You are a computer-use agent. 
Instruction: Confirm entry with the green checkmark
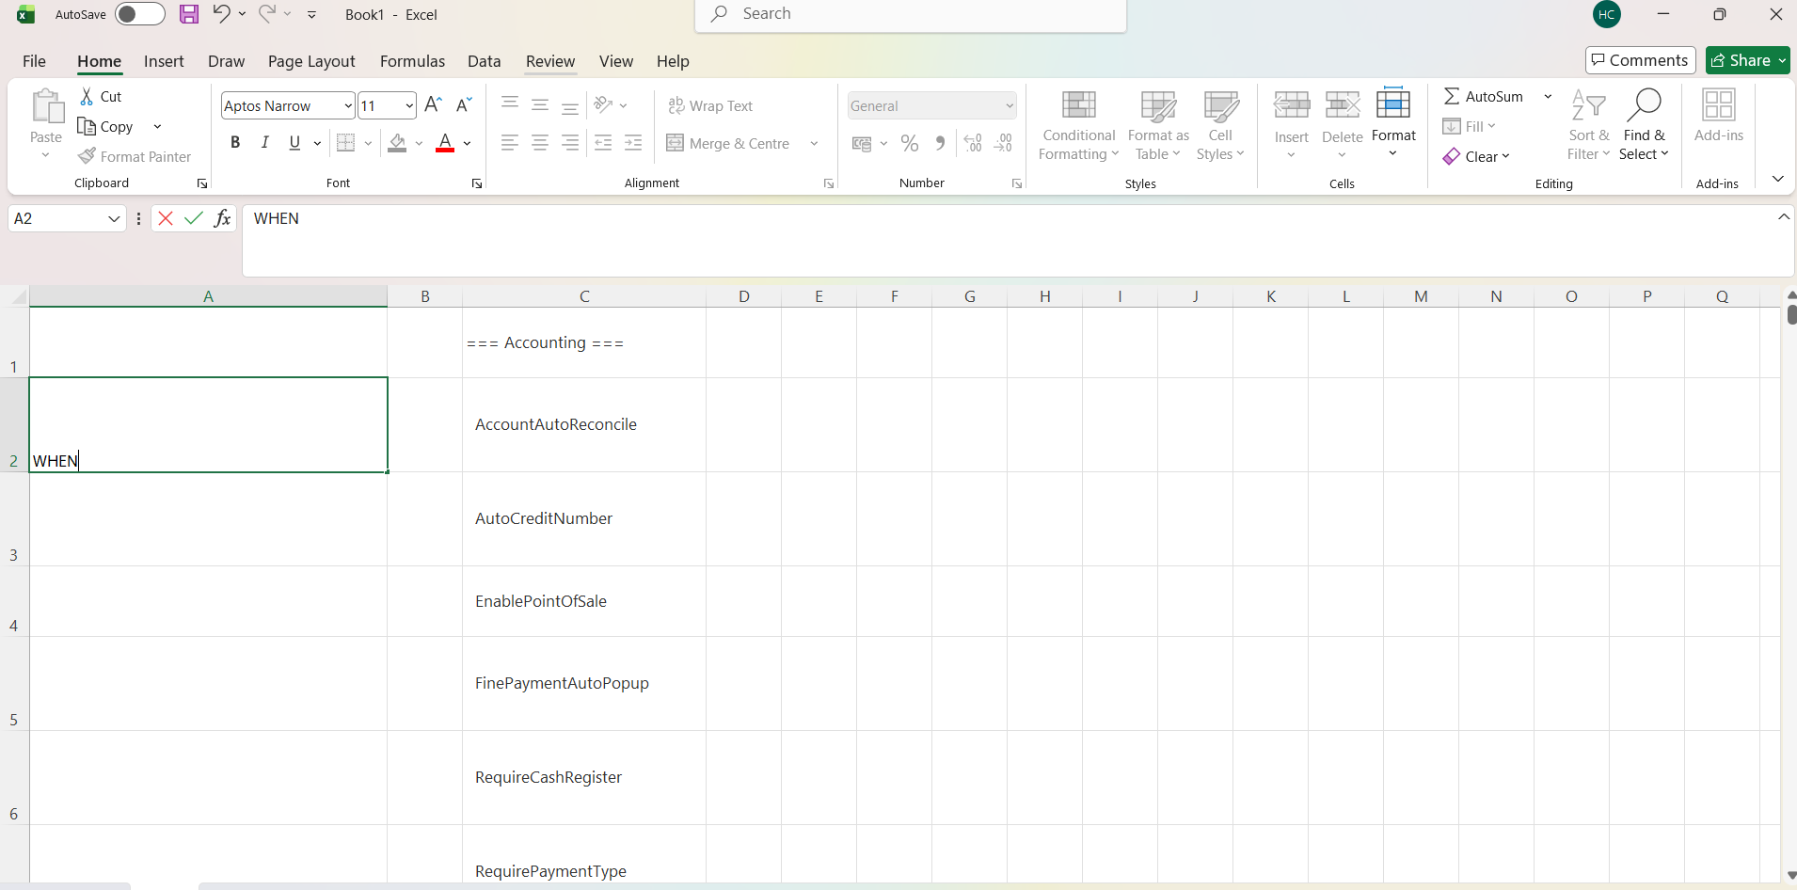[194, 218]
